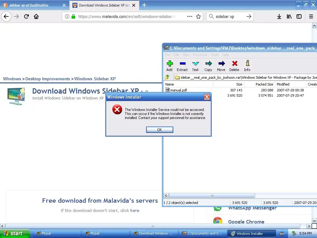Click the Add button in 7-Zip
317x238 pixels.
(x=169, y=66)
